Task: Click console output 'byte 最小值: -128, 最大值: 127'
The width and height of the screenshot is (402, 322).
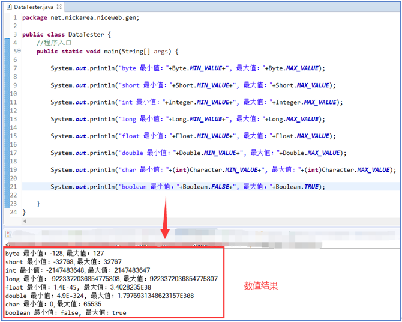Action: tap(55, 254)
